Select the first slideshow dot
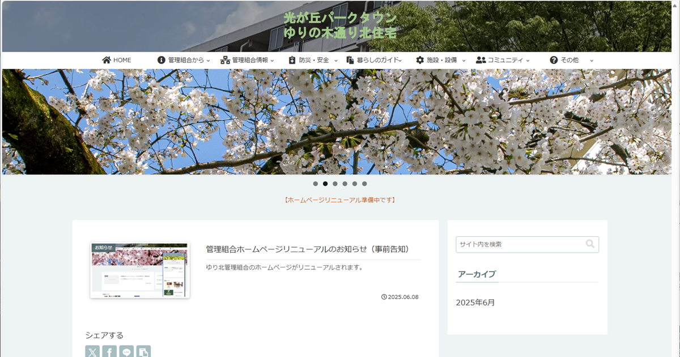This screenshot has height=357, width=680. pos(316,184)
